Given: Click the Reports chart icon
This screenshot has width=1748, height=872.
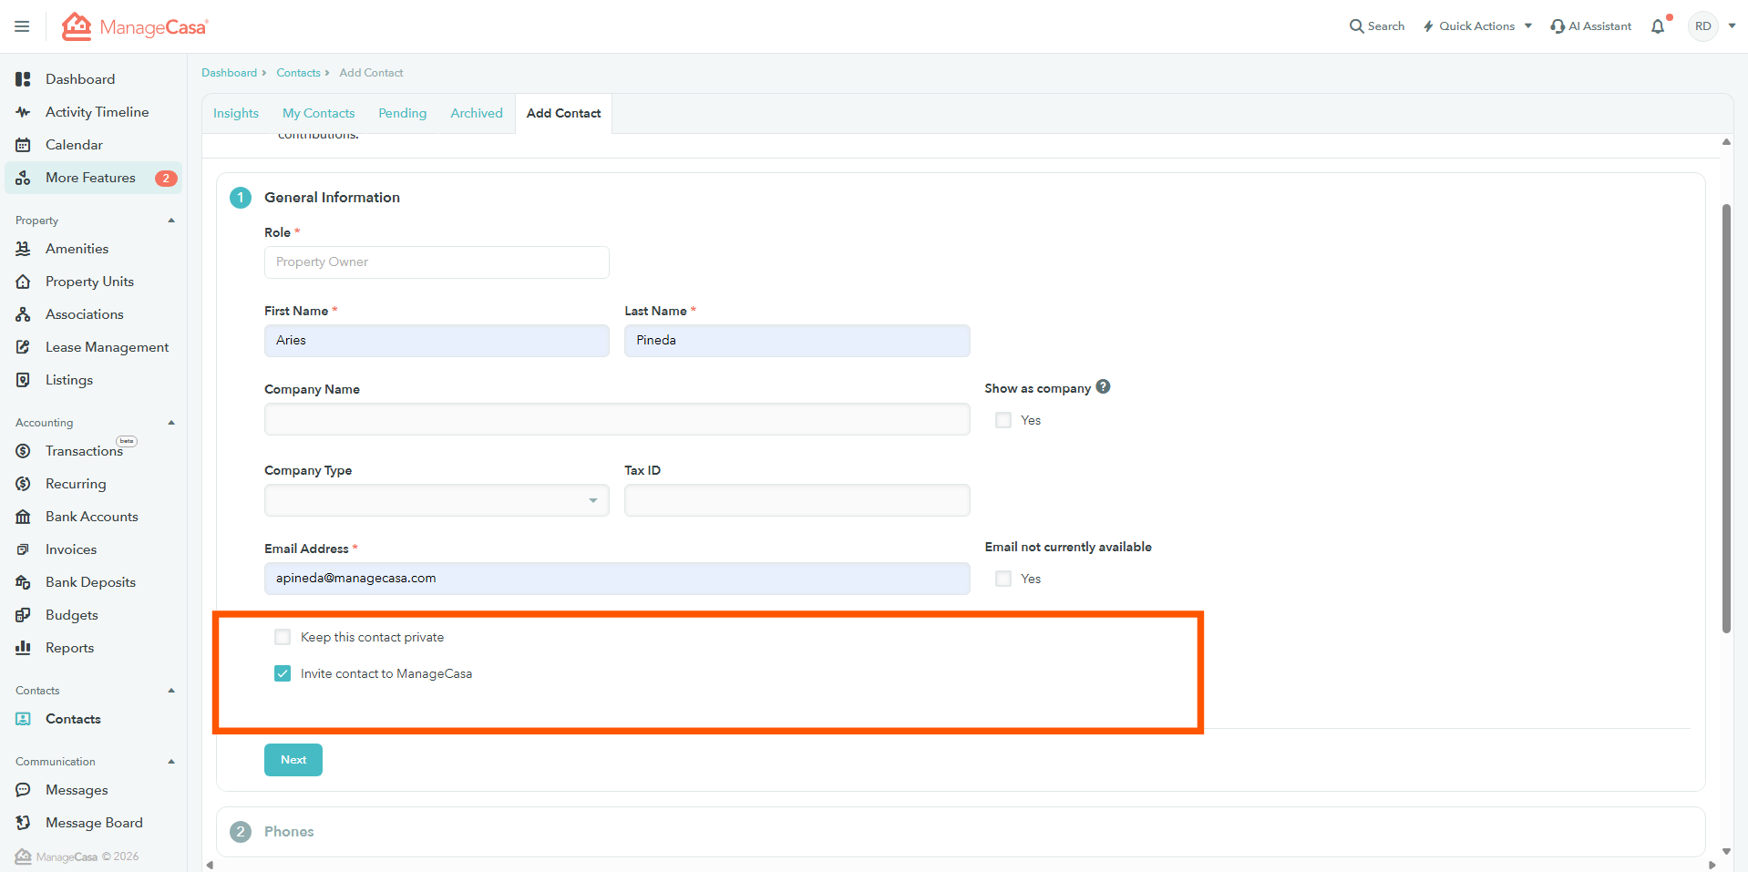Looking at the screenshot, I should pyautogui.click(x=24, y=648).
